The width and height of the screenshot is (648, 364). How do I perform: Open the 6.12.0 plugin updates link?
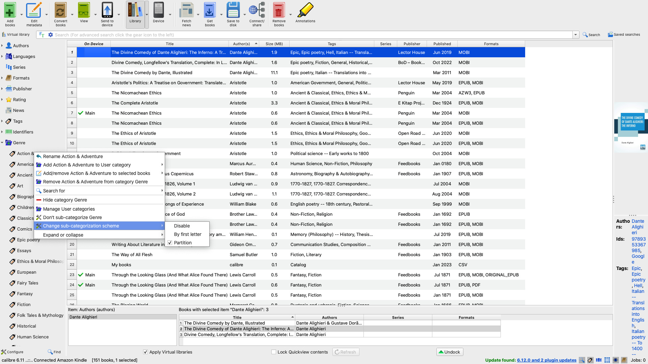click(x=546, y=360)
